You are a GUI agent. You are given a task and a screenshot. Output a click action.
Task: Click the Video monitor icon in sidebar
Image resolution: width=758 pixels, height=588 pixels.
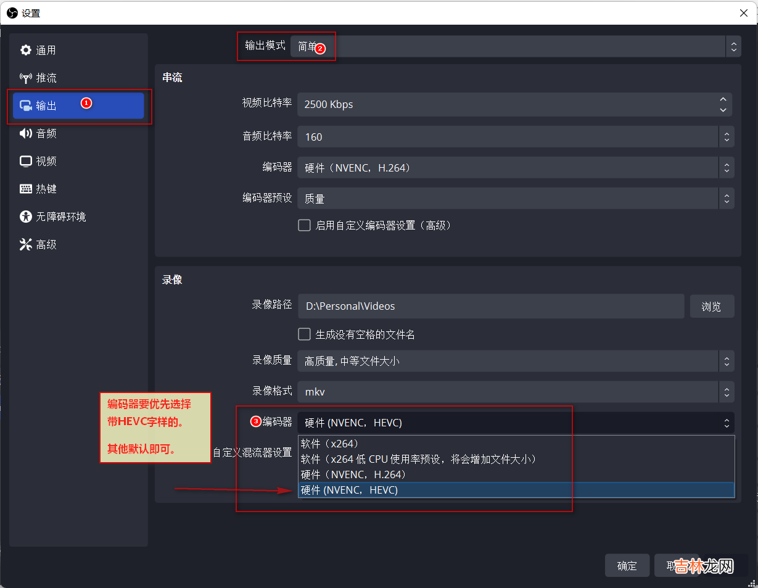tap(25, 161)
